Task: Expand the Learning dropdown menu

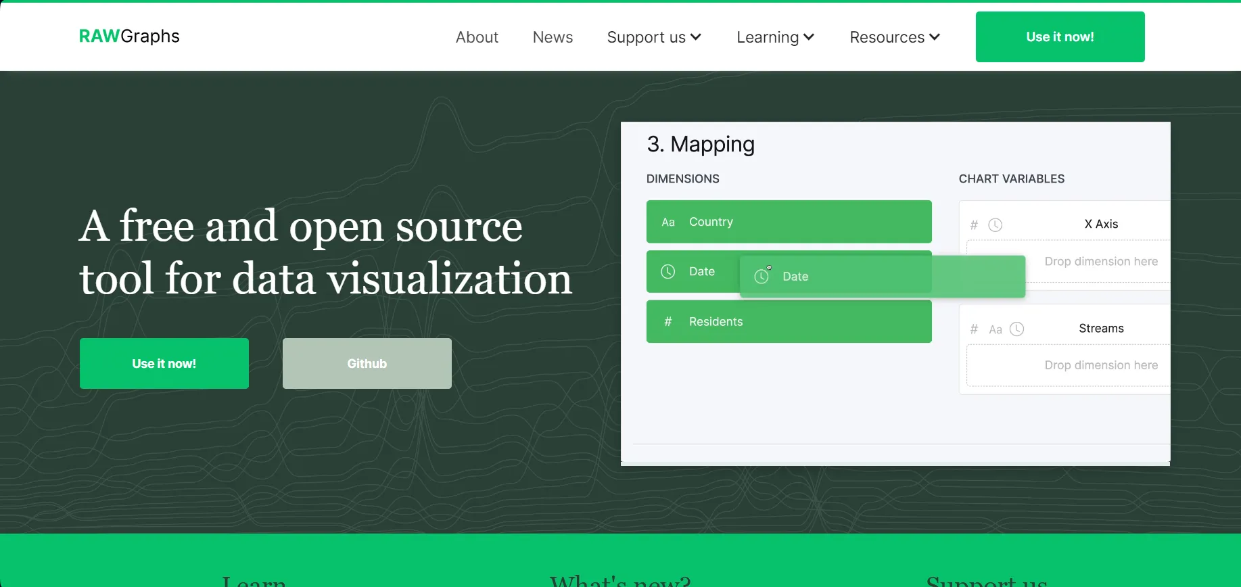Action: 775,37
